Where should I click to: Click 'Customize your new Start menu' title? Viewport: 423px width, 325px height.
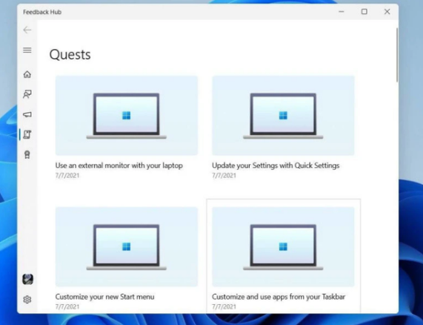coord(105,297)
